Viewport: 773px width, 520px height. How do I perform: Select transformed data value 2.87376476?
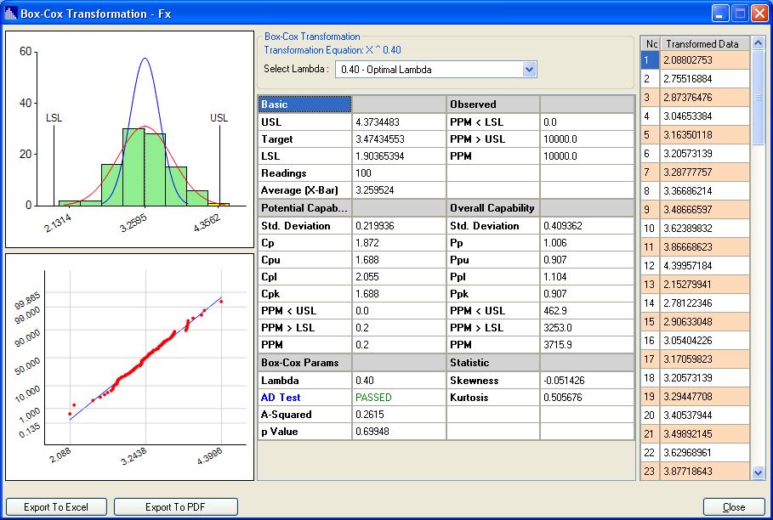tap(704, 98)
